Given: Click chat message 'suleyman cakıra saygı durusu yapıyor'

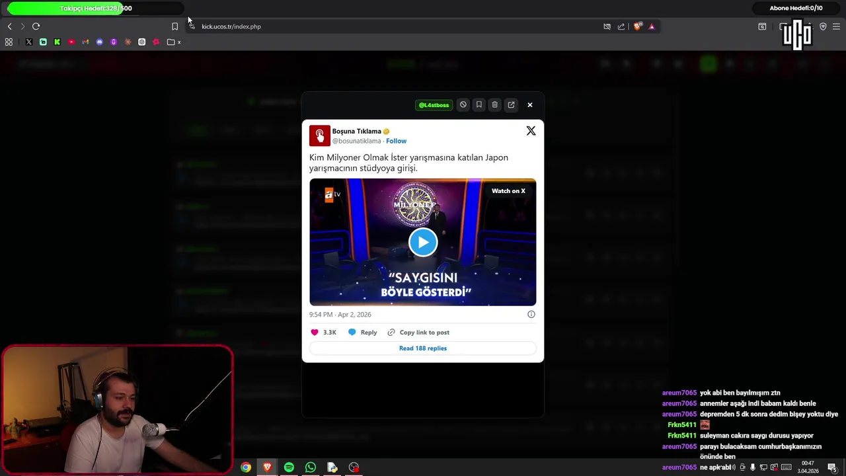Looking at the screenshot, I should point(757,436).
